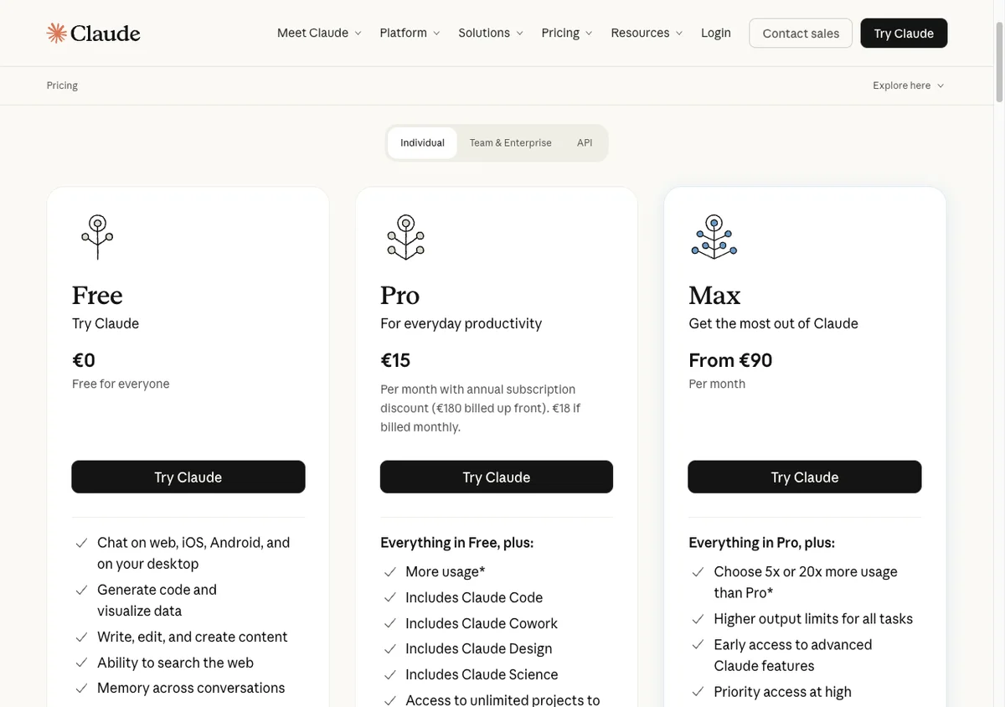Click the €0 price text
This screenshot has height=707, width=1005.
(x=84, y=360)
